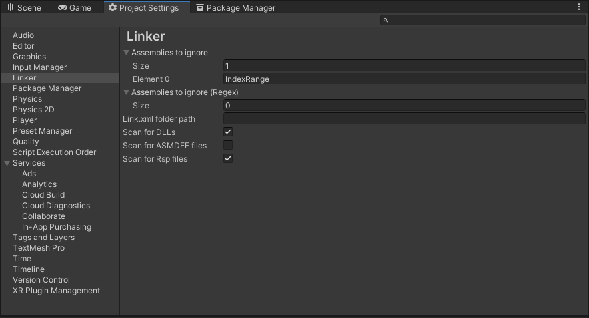Screen dimensions: 589x318
Task: Click the Scan for ASMDEF files label
Action: (x=165, y=146)
